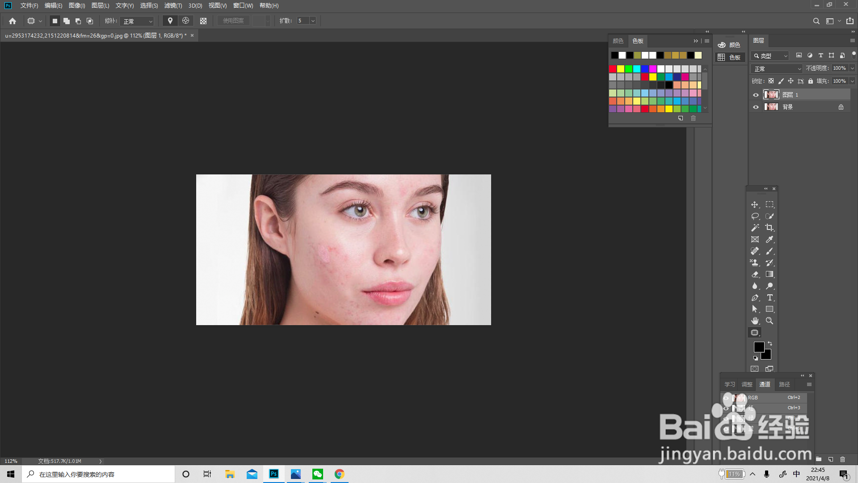Click the Home button in options bar
The height and width of the screenshot is (483, 858).
[13, 21]
